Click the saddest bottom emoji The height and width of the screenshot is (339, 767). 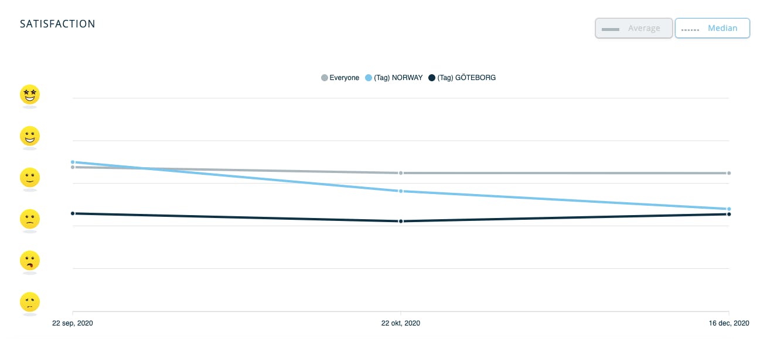(x=29, y=302)
